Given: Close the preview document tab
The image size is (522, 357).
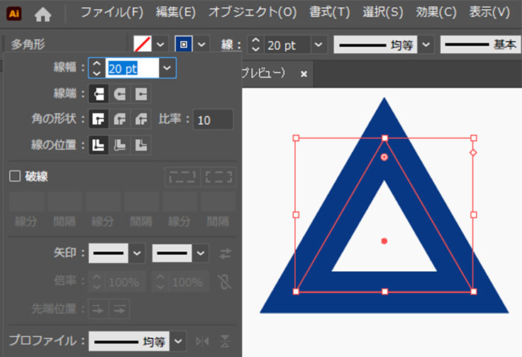Looking at the screenshot, I should pyautogui.click(x=304, y=74).
